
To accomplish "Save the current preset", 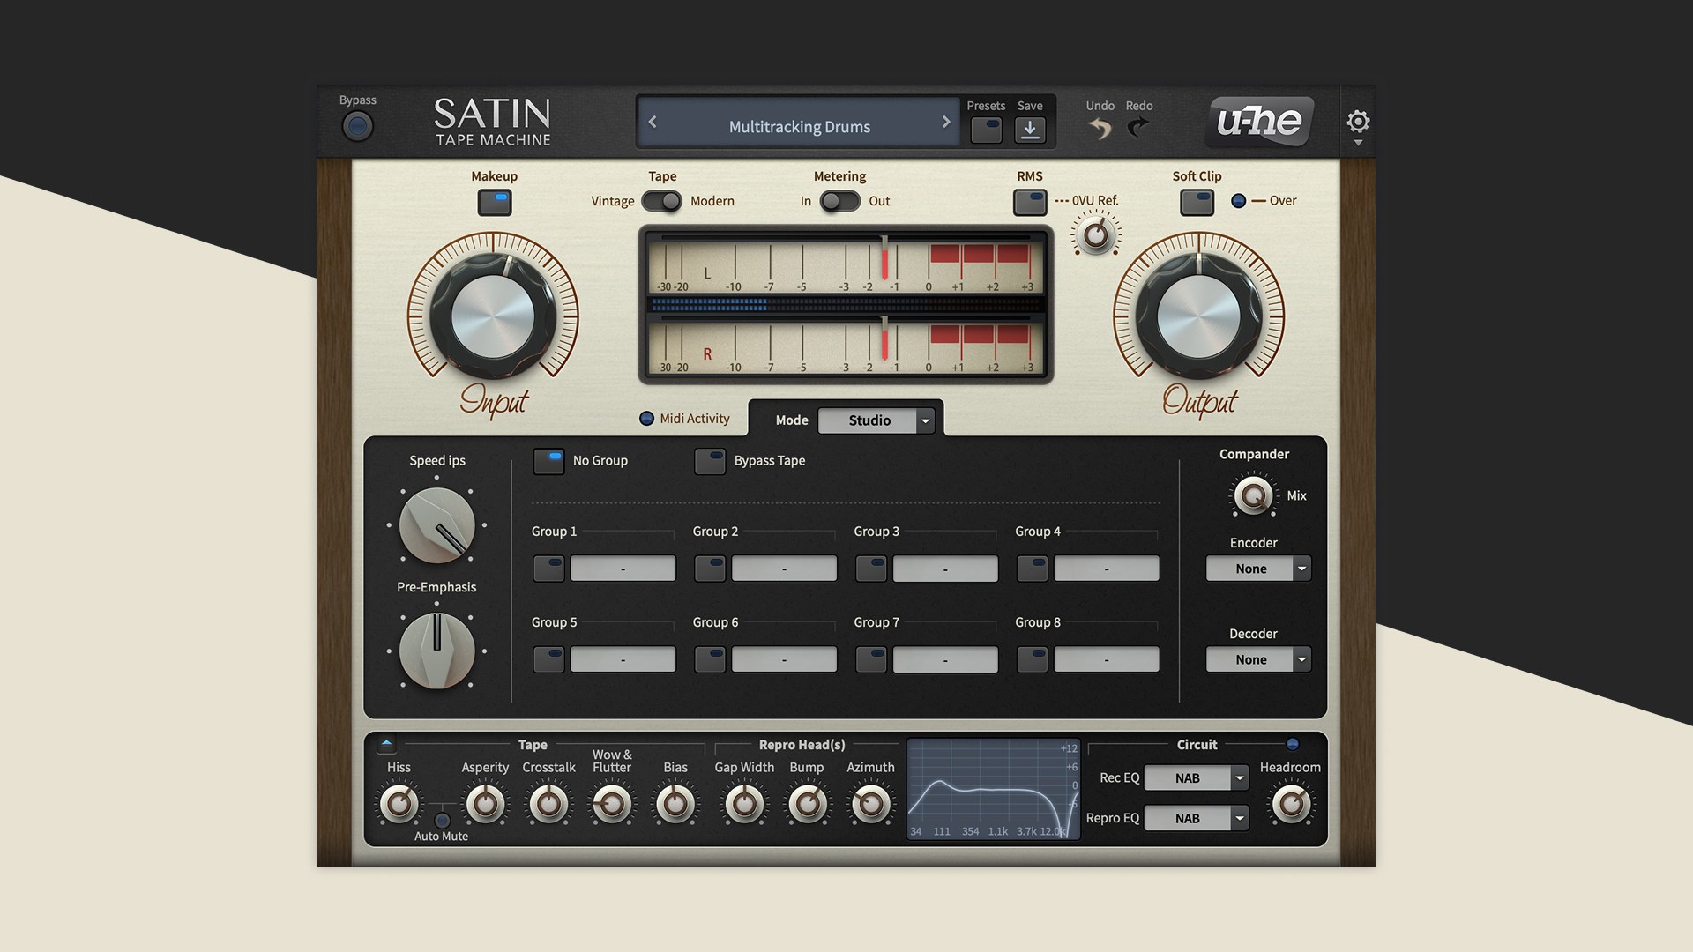I will point(1030,130).
